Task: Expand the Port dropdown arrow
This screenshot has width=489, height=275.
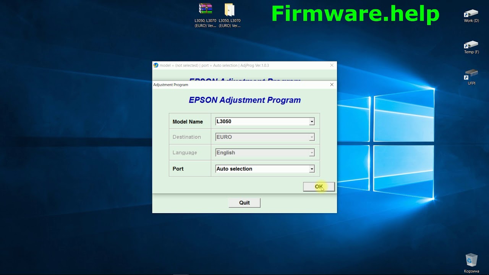Action: click(312, 169)
